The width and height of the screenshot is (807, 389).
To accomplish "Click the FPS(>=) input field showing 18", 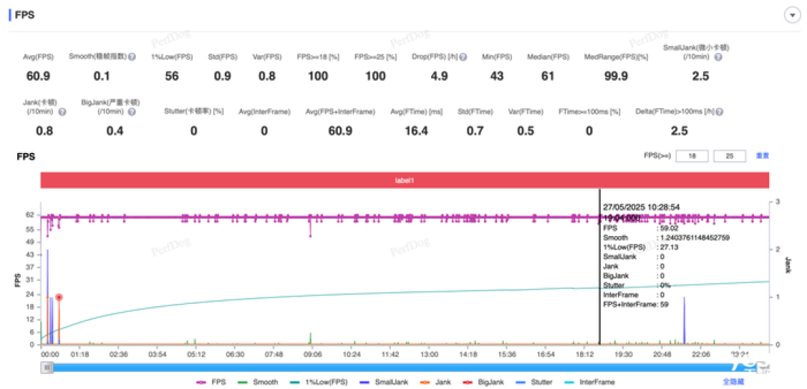I will (692, 156).
